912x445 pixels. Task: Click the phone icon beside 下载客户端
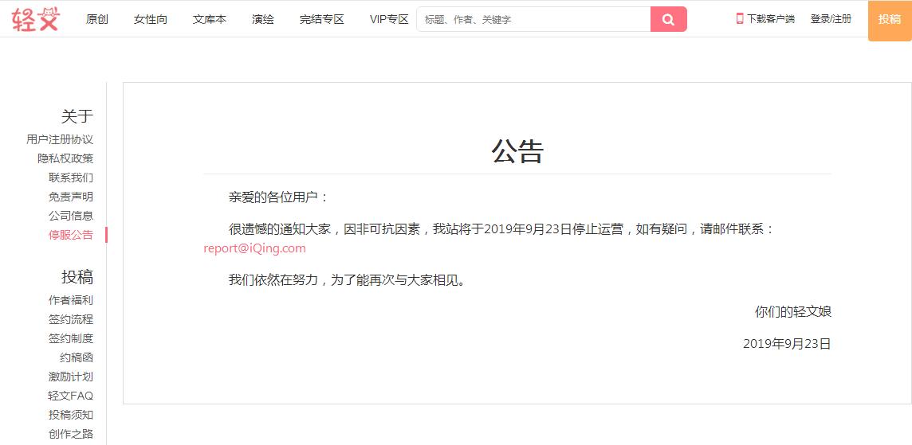click(740, 18)
